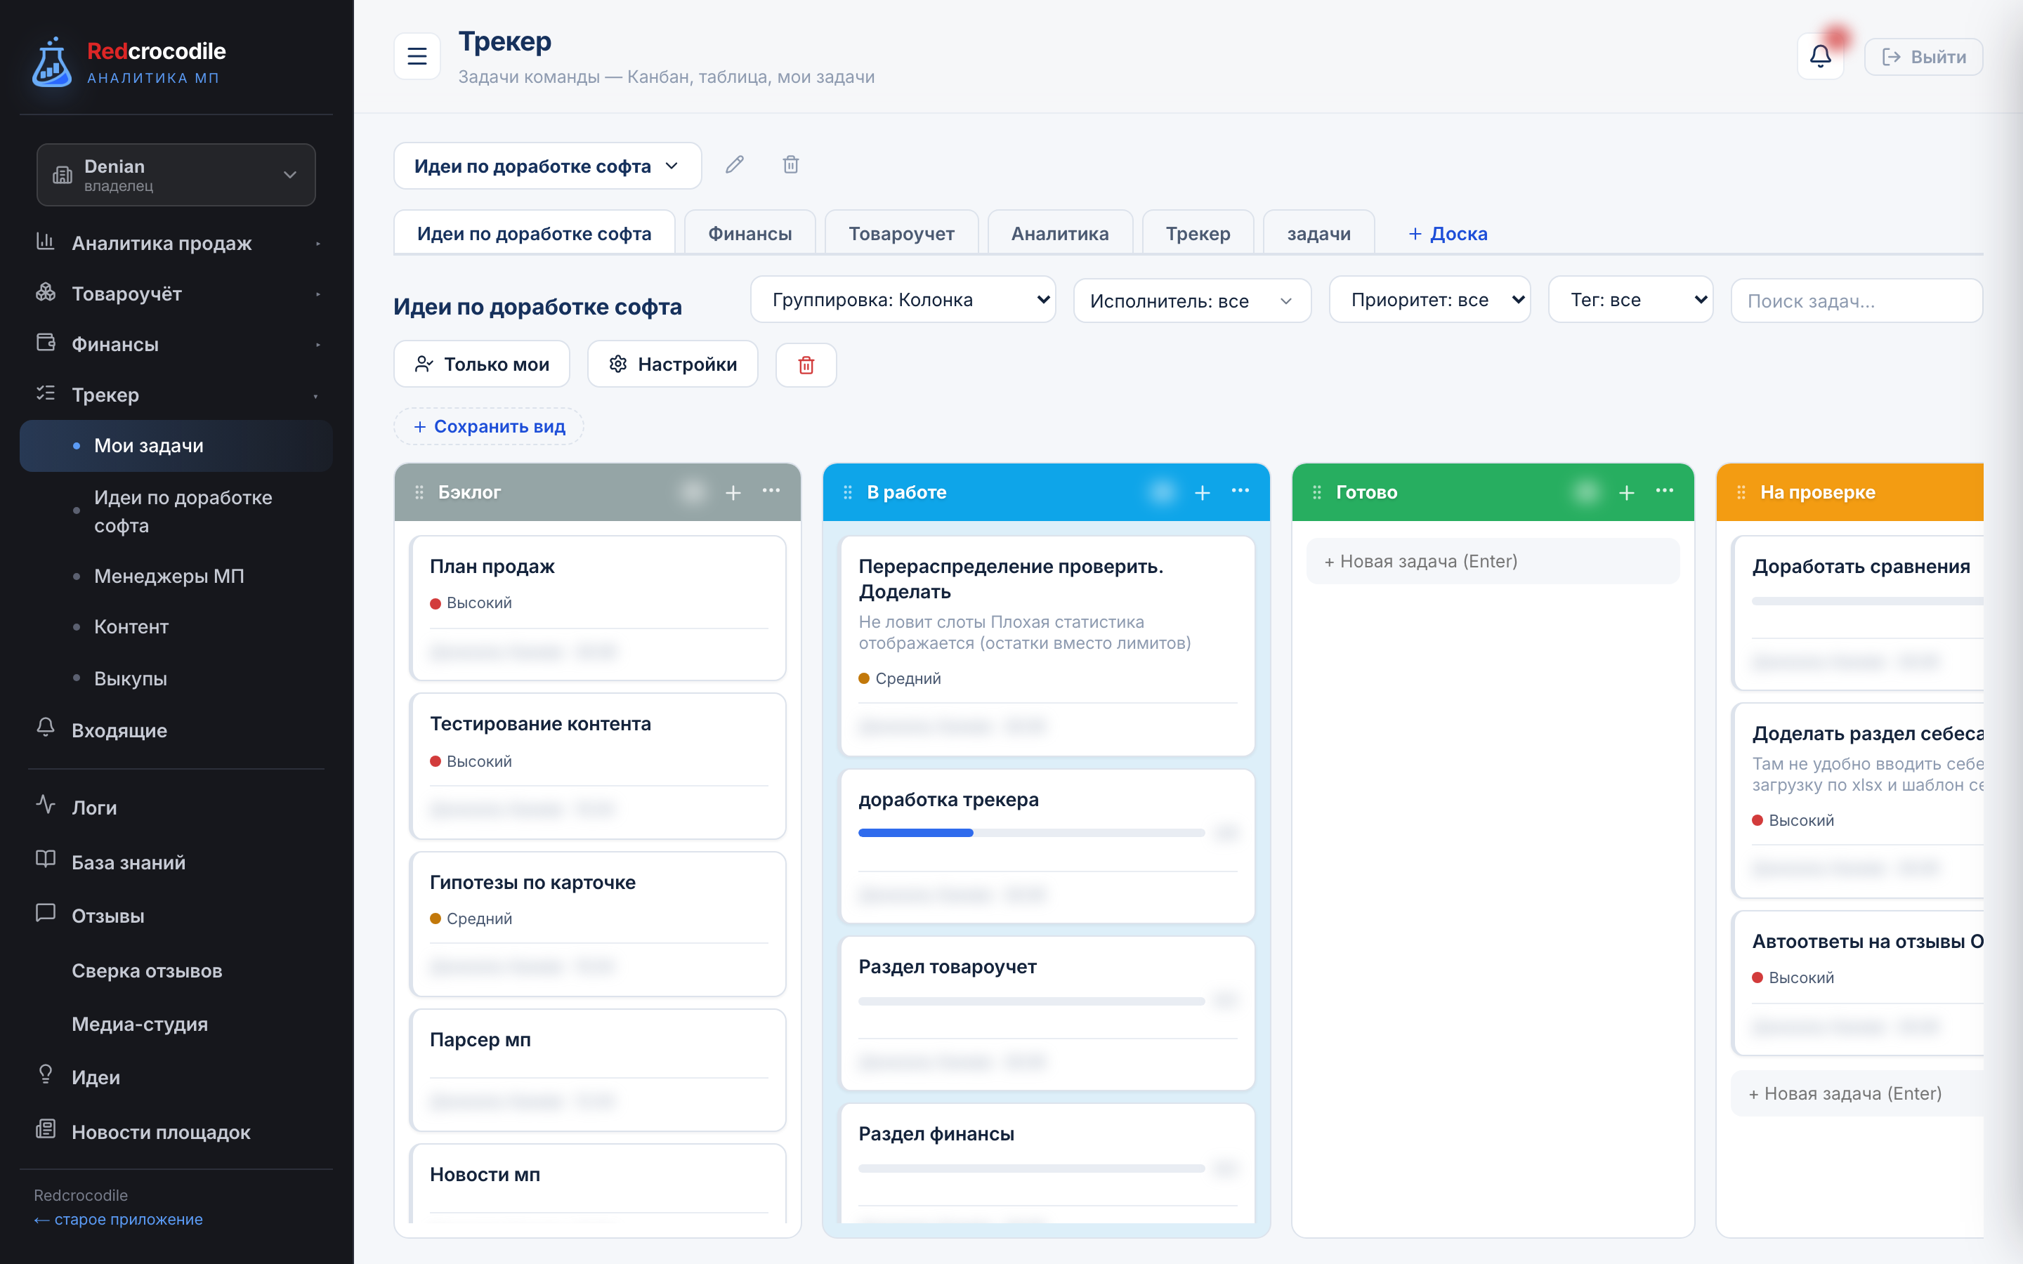Open Приоритет: все dropdown
The height and width of the screenshot is (1264, 2023).
(x=1429, y=300)
